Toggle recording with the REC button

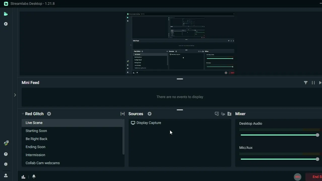click(298, 177)
